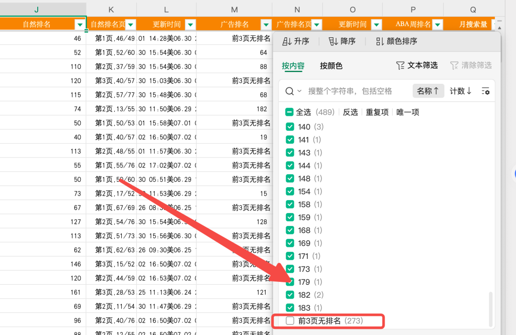Click 清除筛选 clear filter
This screenshot has width=516, height=335.
click(471, 66)
